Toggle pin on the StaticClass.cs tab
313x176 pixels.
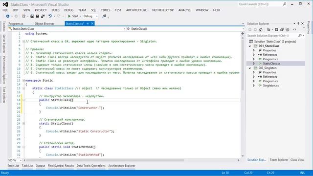[x=88, y=23]
